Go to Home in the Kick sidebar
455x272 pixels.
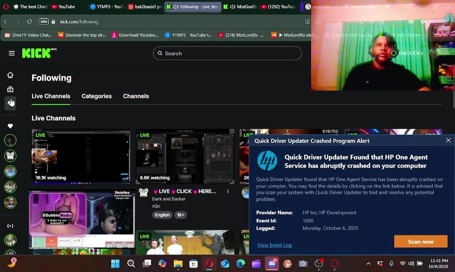10,75
